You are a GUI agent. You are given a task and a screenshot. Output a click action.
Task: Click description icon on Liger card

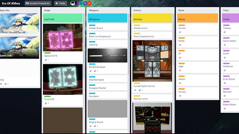click(180, 71)
